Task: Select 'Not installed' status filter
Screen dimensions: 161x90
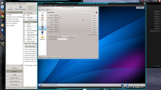Action: coord(10,25)
